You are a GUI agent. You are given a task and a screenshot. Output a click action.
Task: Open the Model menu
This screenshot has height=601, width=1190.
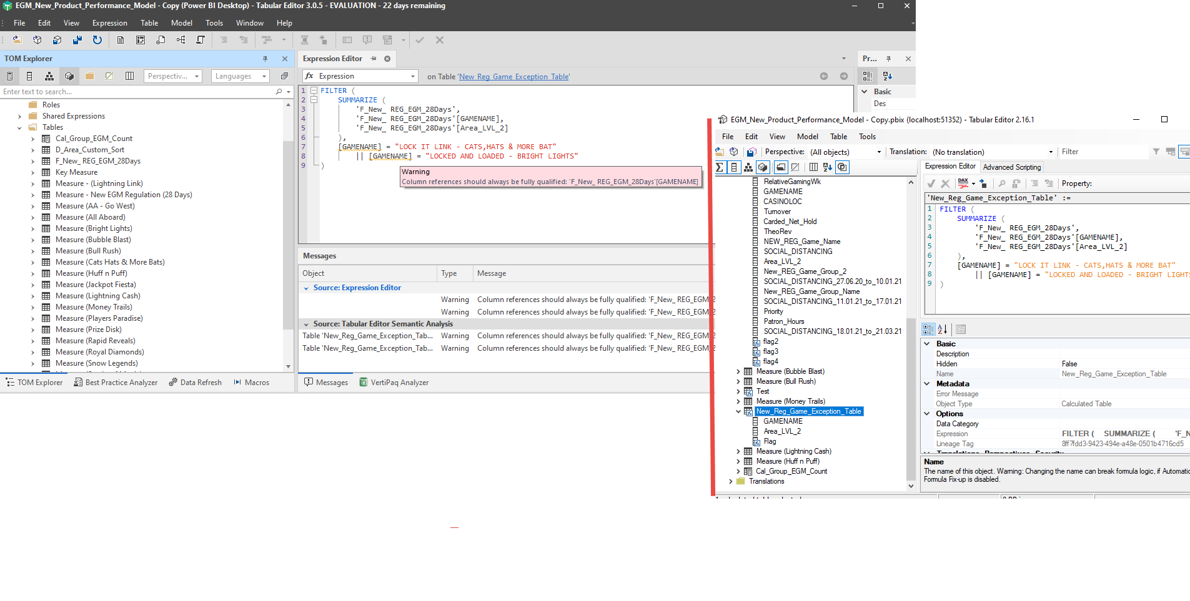click(x=181, y=23)
